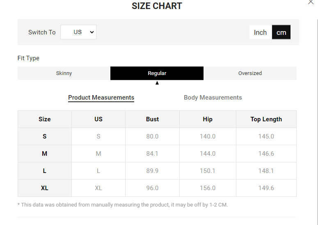Switch to Body Measurements tab
This screenshot has width=318, height=225.
(213, 98)
